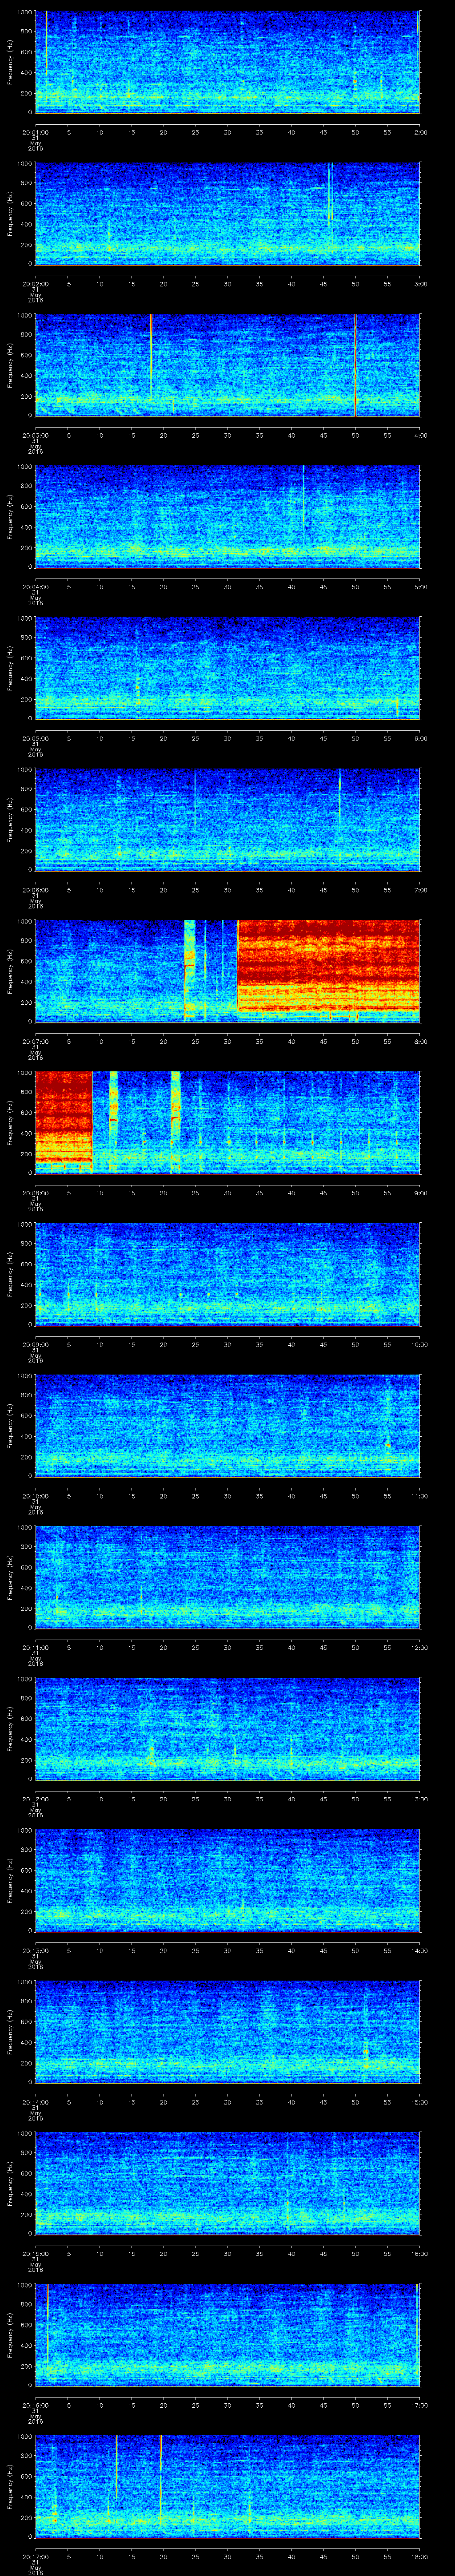The height and width of the screenshot is (2576, 455).
Task: Open the spectrogram panel starting at 20:11:00
Action: pos(228,1577)
